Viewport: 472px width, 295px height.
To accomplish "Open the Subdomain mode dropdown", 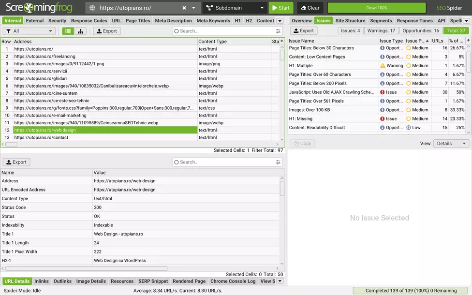I will pos(236,8).
